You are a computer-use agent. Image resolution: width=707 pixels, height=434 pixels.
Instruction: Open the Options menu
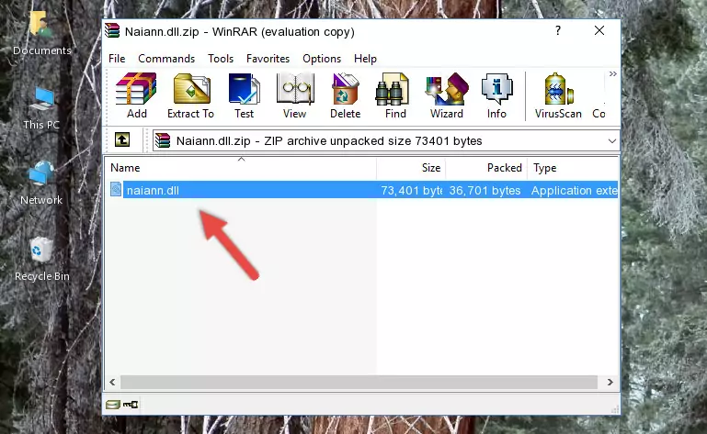pyautogui.click(x=322, y=59)
